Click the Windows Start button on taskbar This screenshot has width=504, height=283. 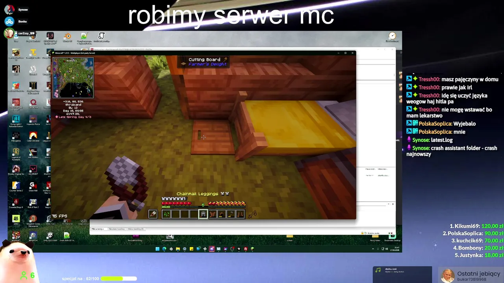[157, 249]
